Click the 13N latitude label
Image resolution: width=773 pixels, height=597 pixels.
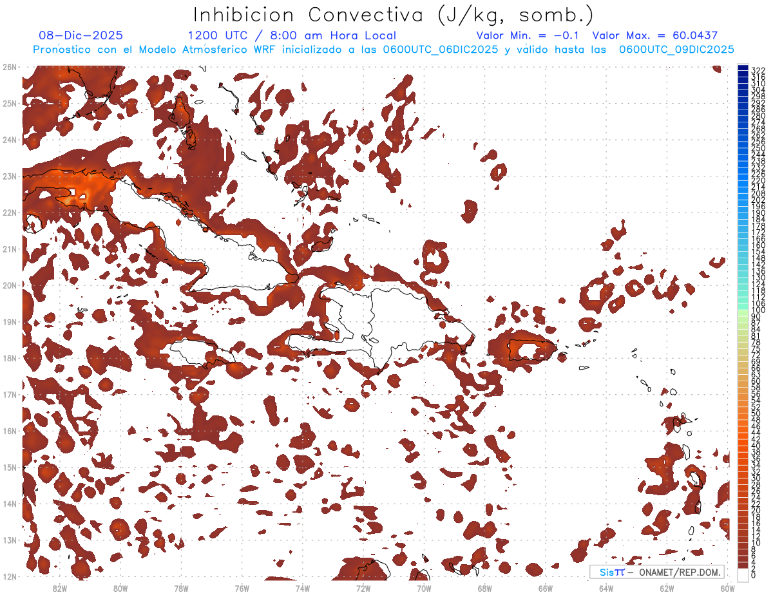tap(9, 540)
